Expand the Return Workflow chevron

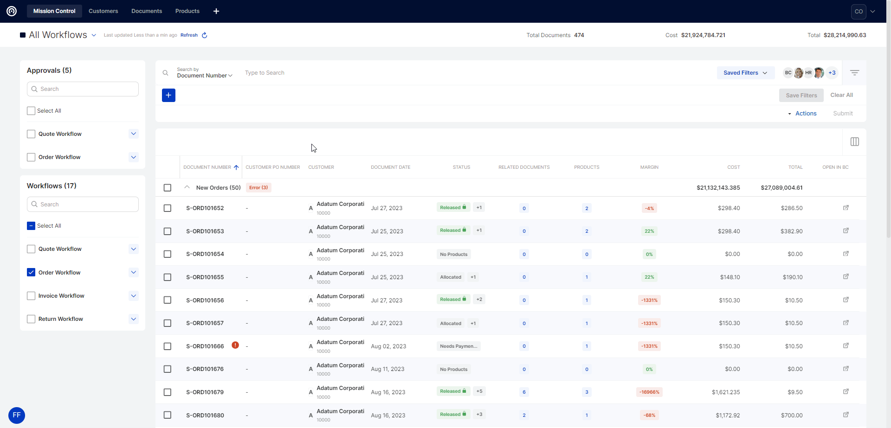134,319
